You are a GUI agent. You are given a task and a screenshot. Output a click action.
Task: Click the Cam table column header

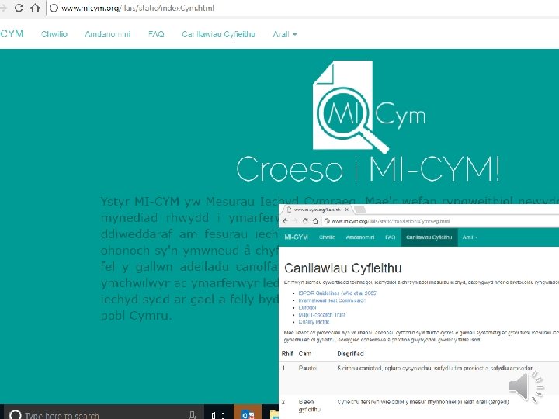(305, 354)
